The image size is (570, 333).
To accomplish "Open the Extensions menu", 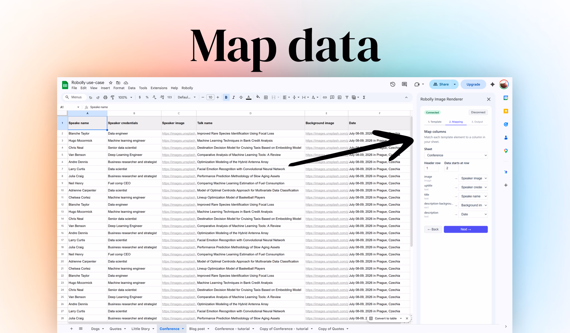I will [159, 88].
